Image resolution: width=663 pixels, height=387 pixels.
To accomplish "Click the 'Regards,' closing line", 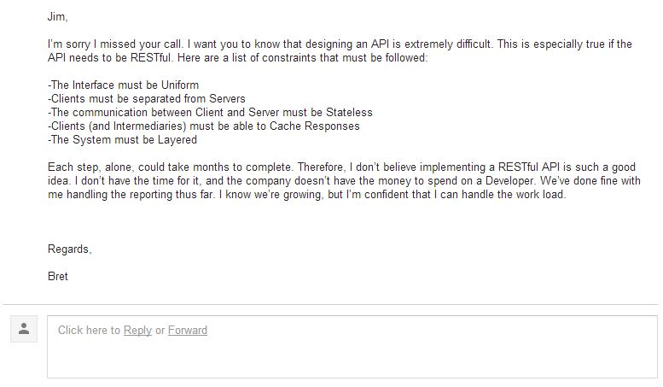I will coord(69,249).
